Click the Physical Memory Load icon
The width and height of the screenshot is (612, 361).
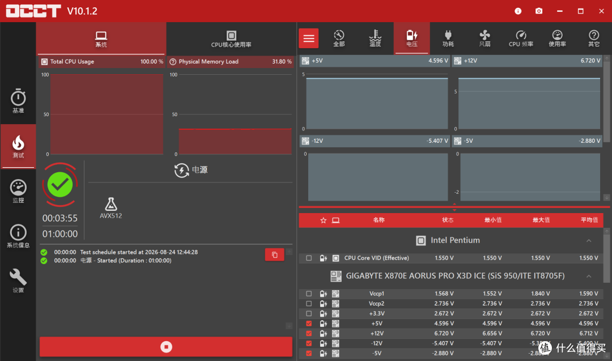click(x=173, y=62)
